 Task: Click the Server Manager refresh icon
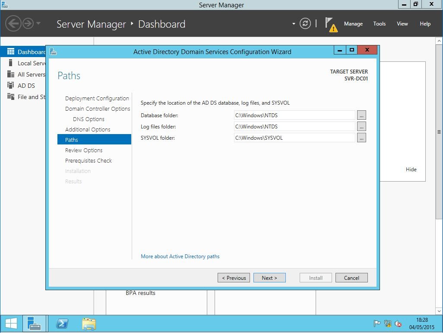(305, 24)
